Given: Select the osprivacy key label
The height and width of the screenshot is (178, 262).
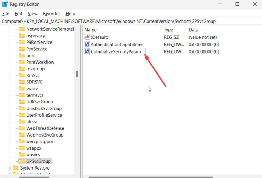Looking at the screenshot, I should (36, 36).
